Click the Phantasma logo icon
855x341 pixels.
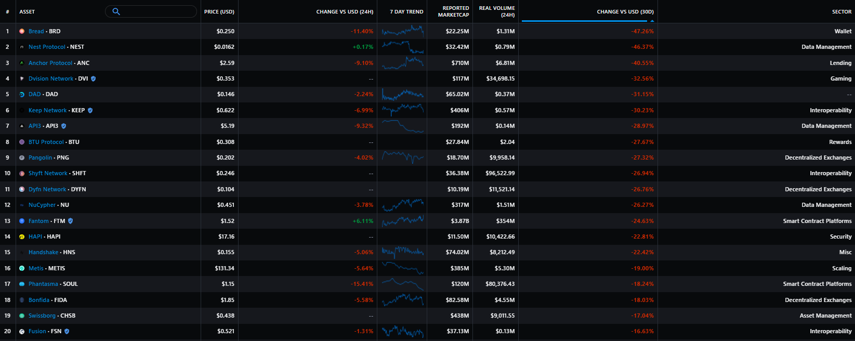point(22,284)
